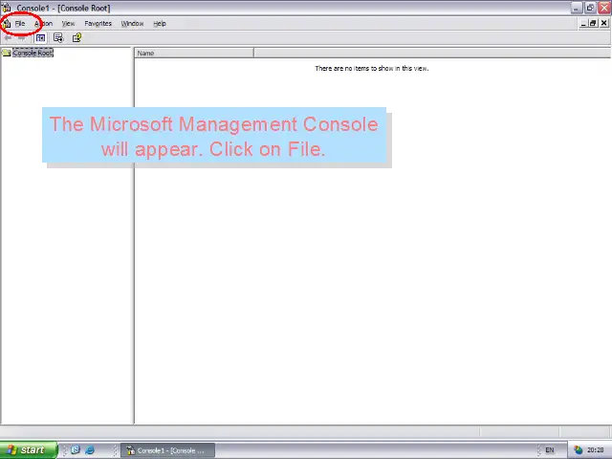
Task: Open the Help menu
Action: click(x=160, y=24)
